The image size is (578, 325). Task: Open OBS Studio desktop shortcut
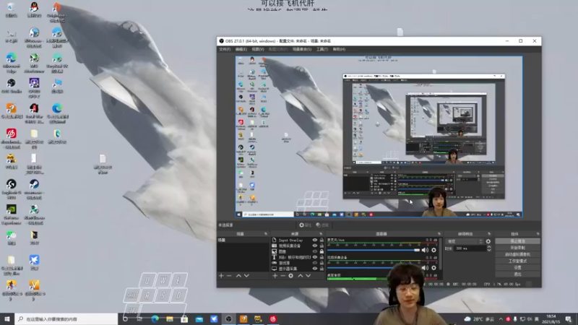(x=11, y=86)
